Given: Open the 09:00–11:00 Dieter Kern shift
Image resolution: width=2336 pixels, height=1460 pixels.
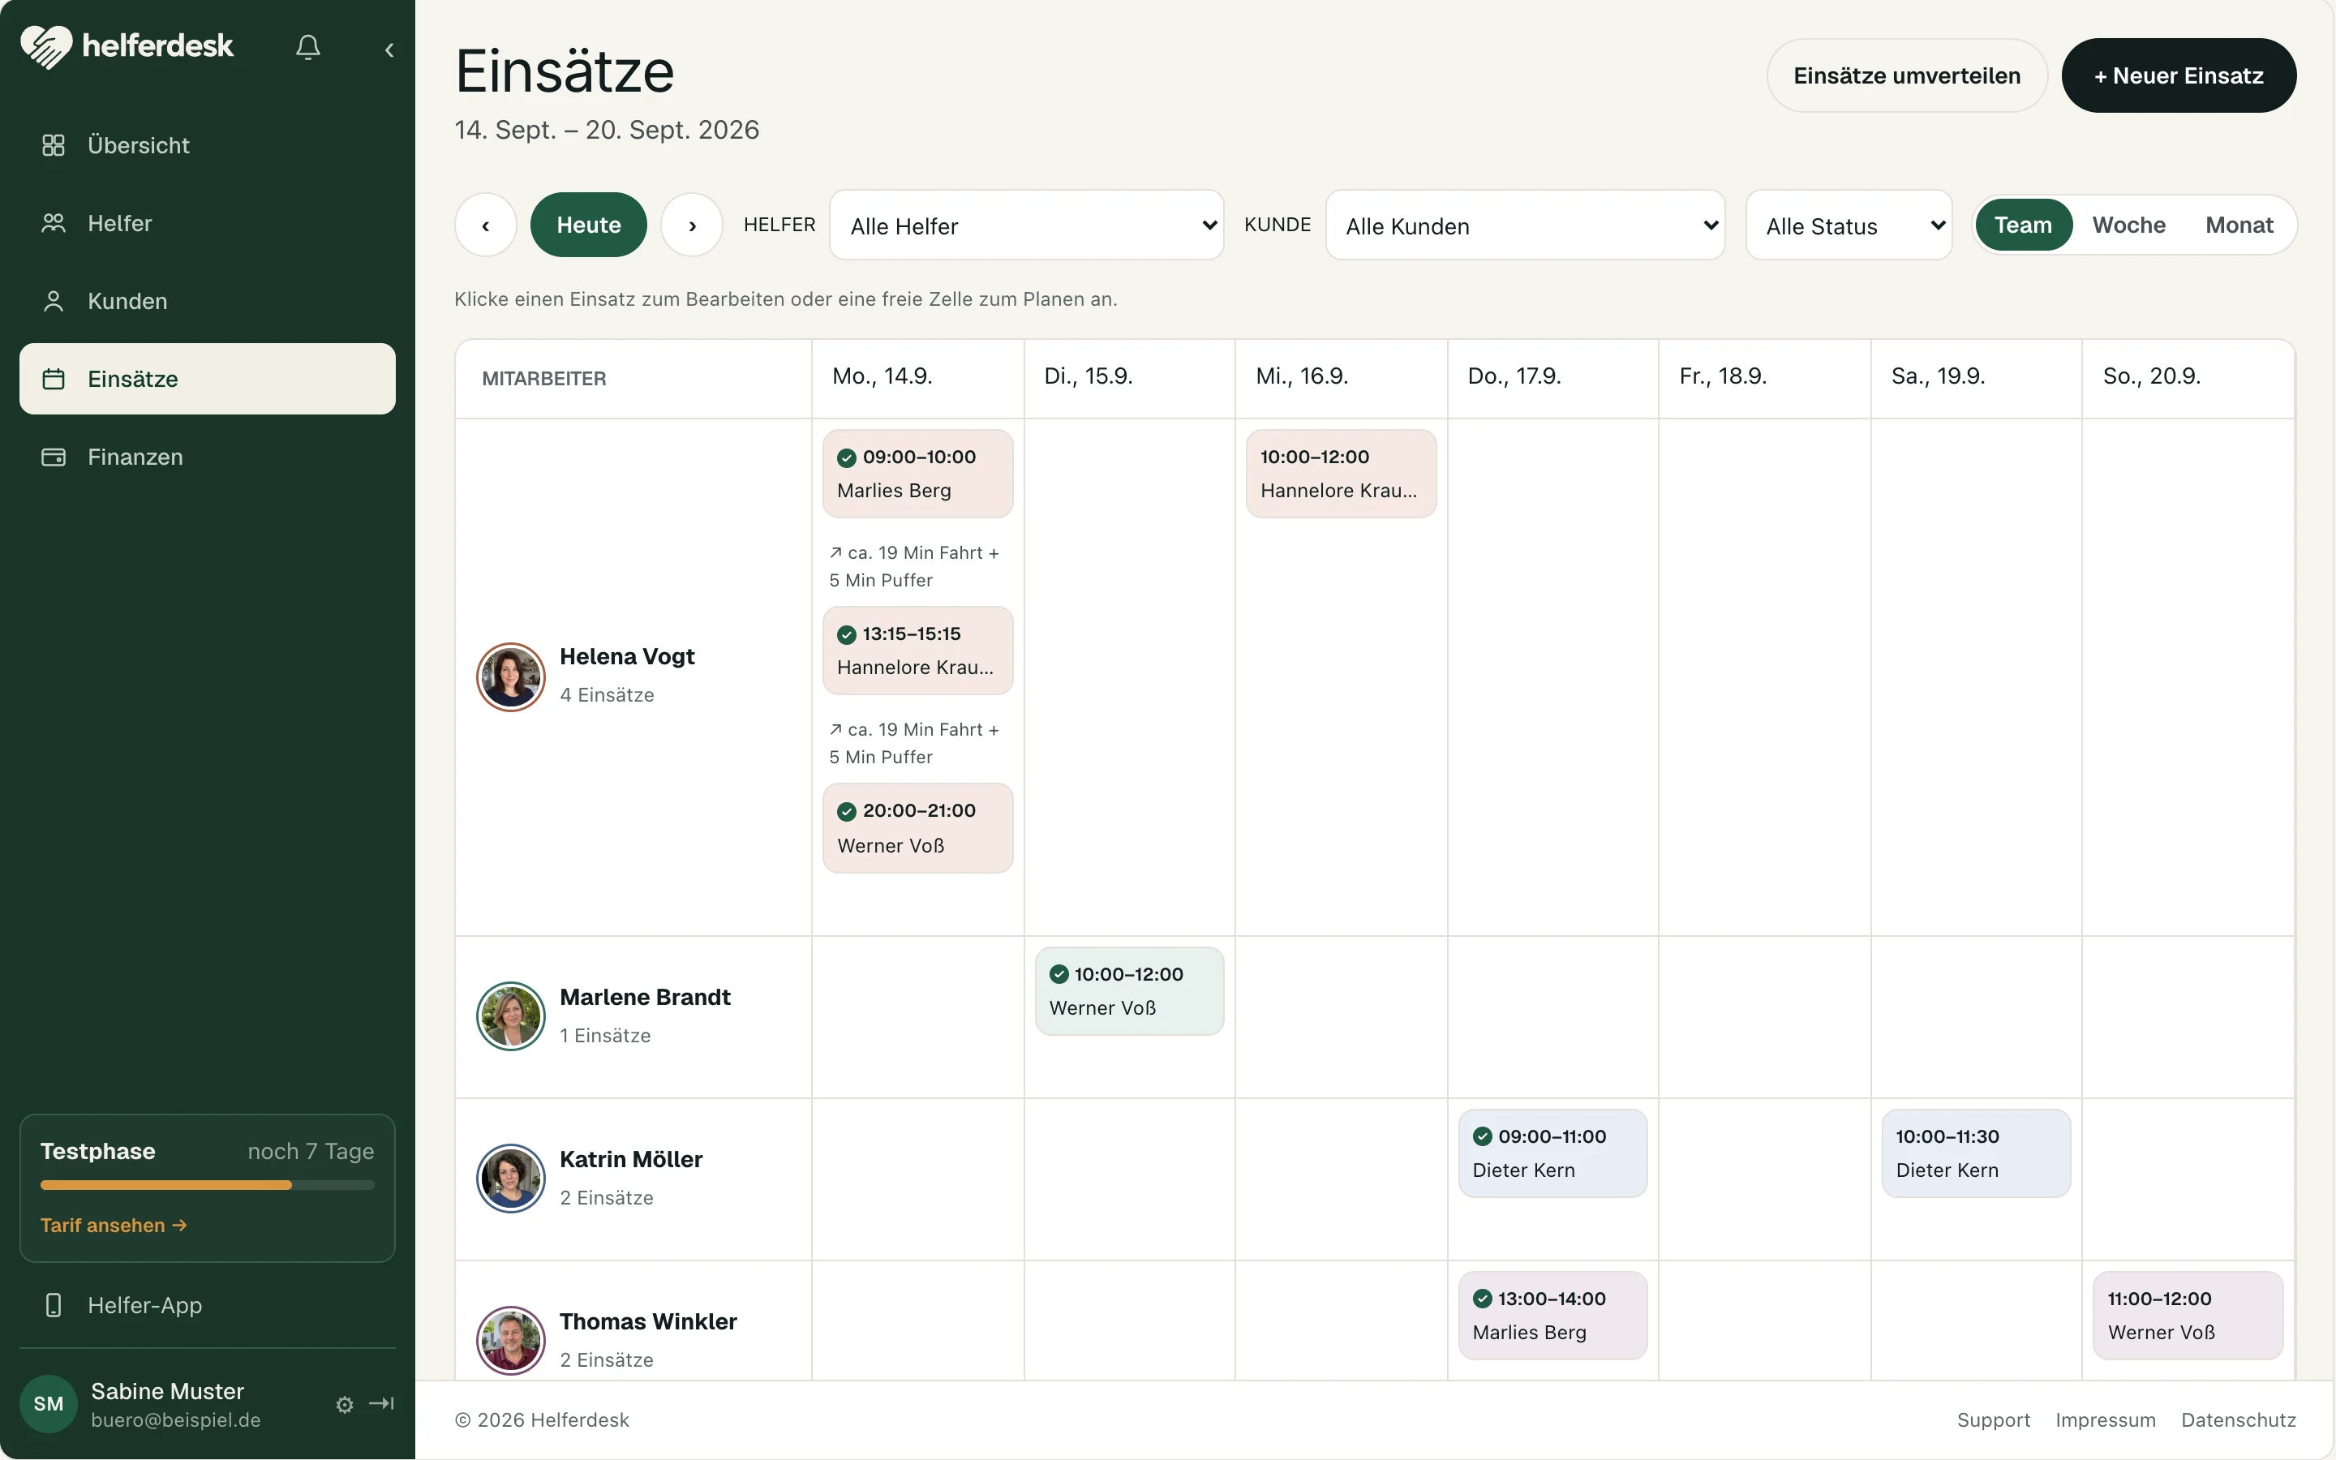Looking at the screenshot, I should point(1552,1153).
